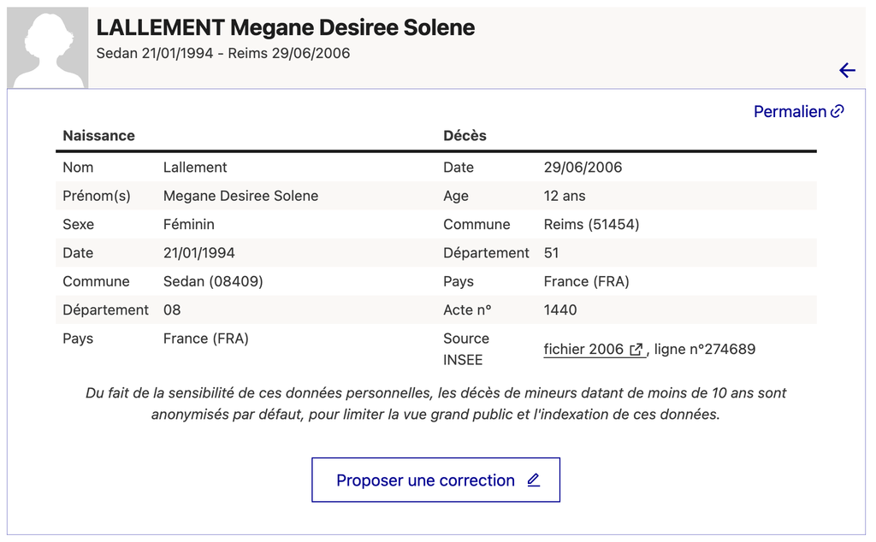Select the Acte n° value 1440
The width and height of the screenshot is (876, 542).
pyautogui.click(x=560, y=309)
